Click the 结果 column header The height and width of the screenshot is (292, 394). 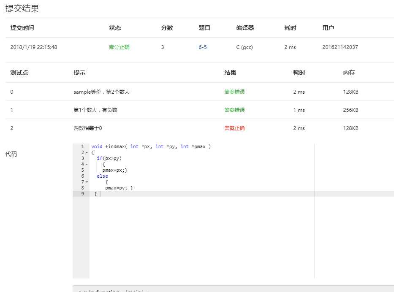coord(230,73)
